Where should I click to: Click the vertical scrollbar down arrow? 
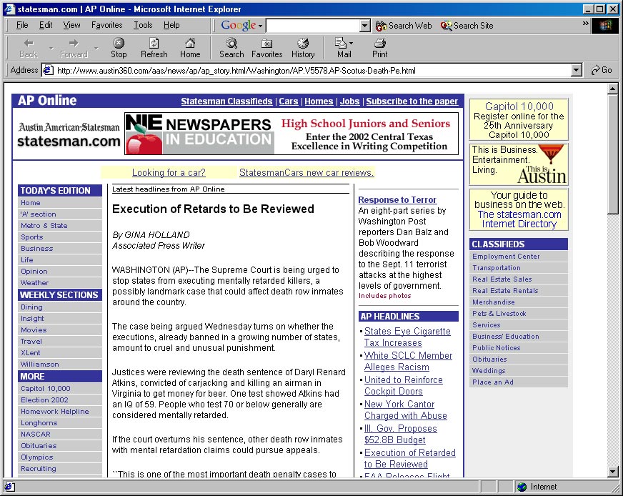point(612,472)
